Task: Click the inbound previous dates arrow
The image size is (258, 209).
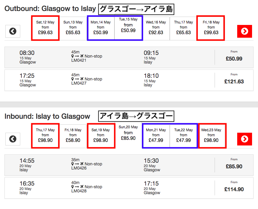Action: [13, 139]
